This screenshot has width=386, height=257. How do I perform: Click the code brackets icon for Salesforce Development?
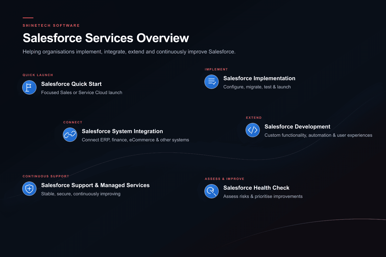pos(253,130)
